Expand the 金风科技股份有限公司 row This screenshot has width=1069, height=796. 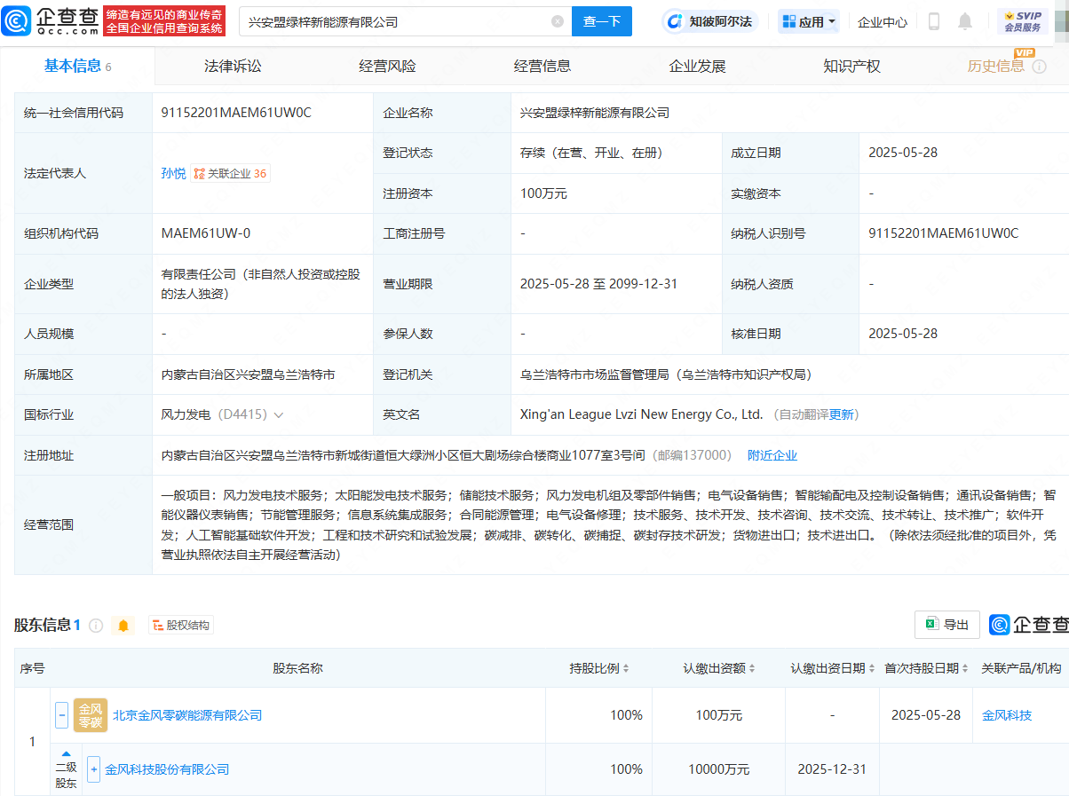[93, 768]
